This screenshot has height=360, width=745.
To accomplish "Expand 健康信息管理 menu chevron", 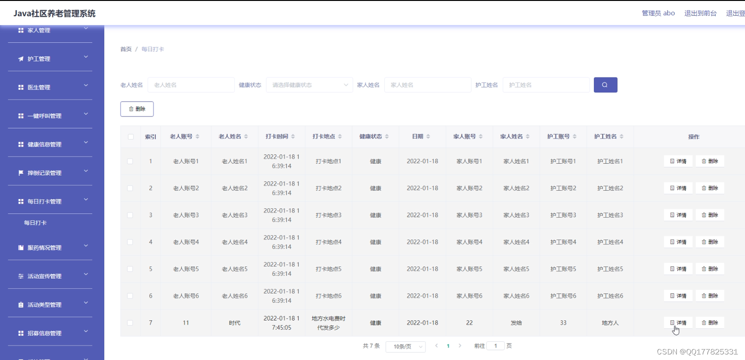I will click(x=86, y=142).
